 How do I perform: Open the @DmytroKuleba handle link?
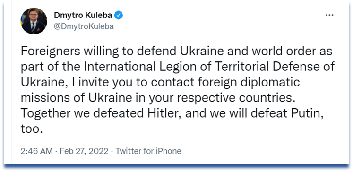click(x=84, y=26)
